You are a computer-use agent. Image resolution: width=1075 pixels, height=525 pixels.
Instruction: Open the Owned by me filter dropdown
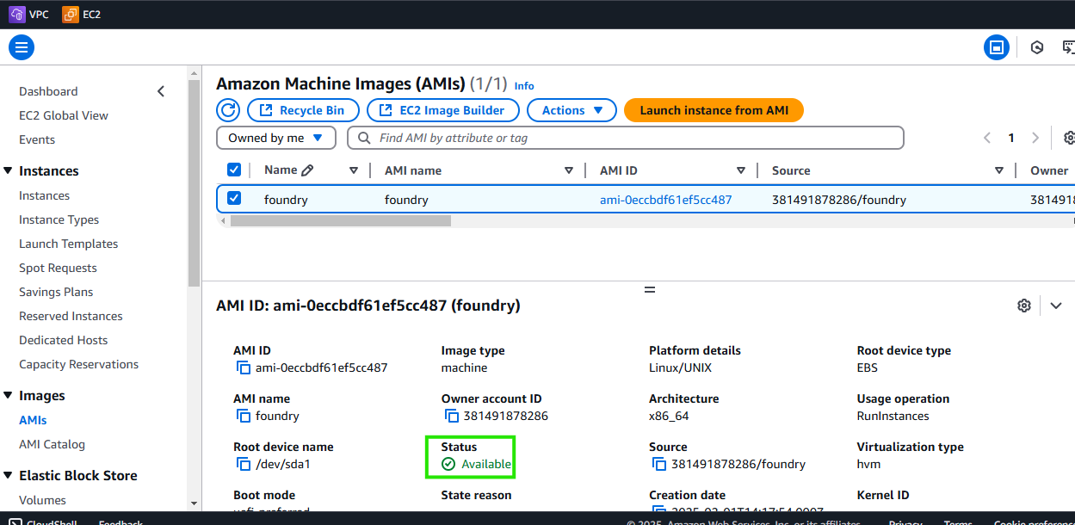tap(275, 138)
